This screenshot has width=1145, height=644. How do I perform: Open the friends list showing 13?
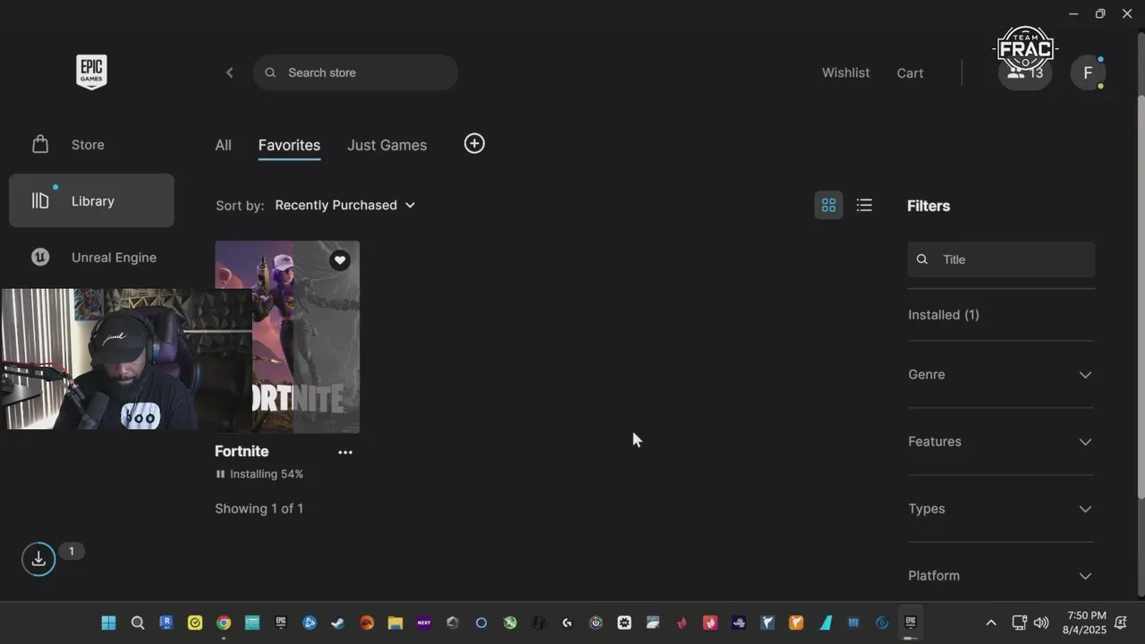tap(1025, 72)
